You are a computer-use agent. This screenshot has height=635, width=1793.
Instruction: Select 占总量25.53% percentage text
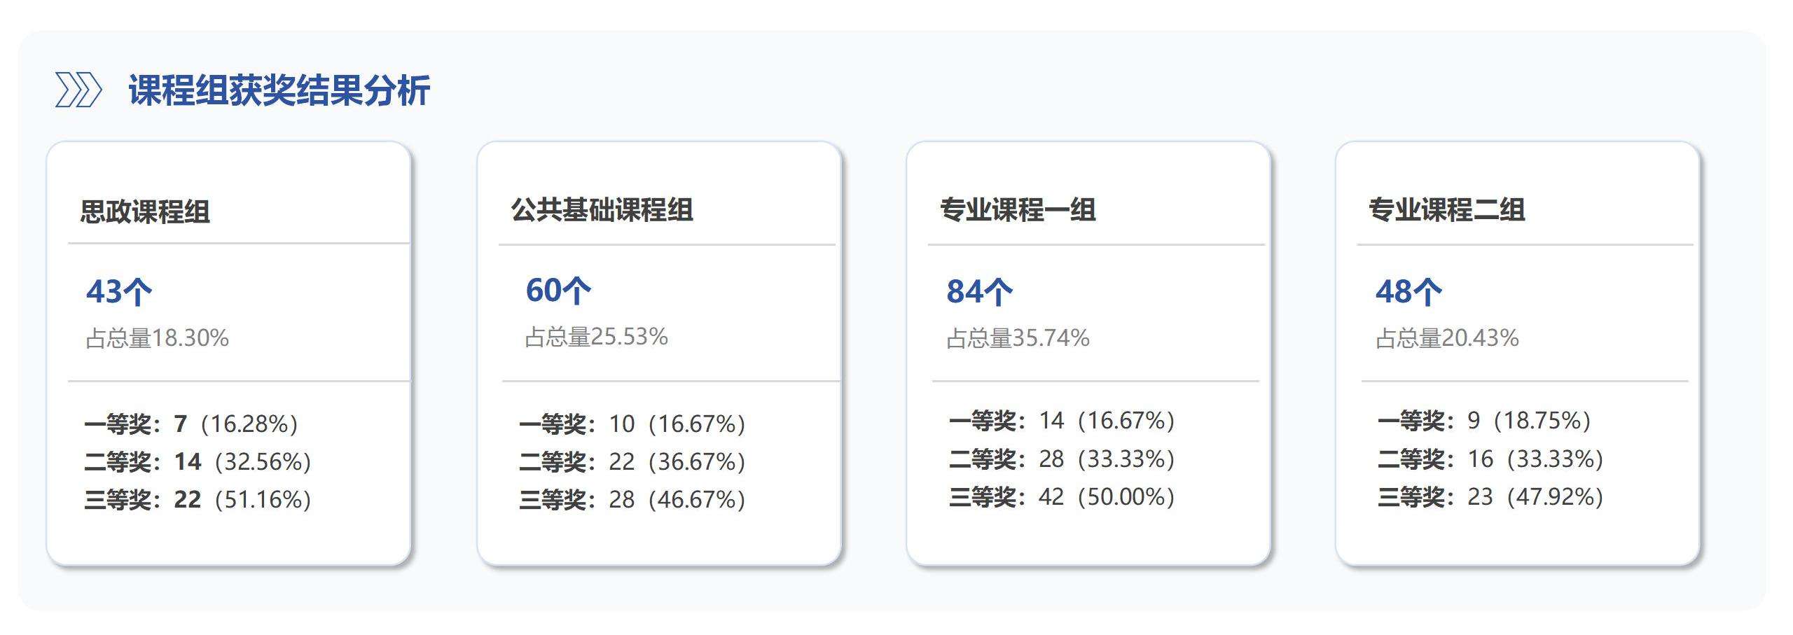click(x=596, y=337)
